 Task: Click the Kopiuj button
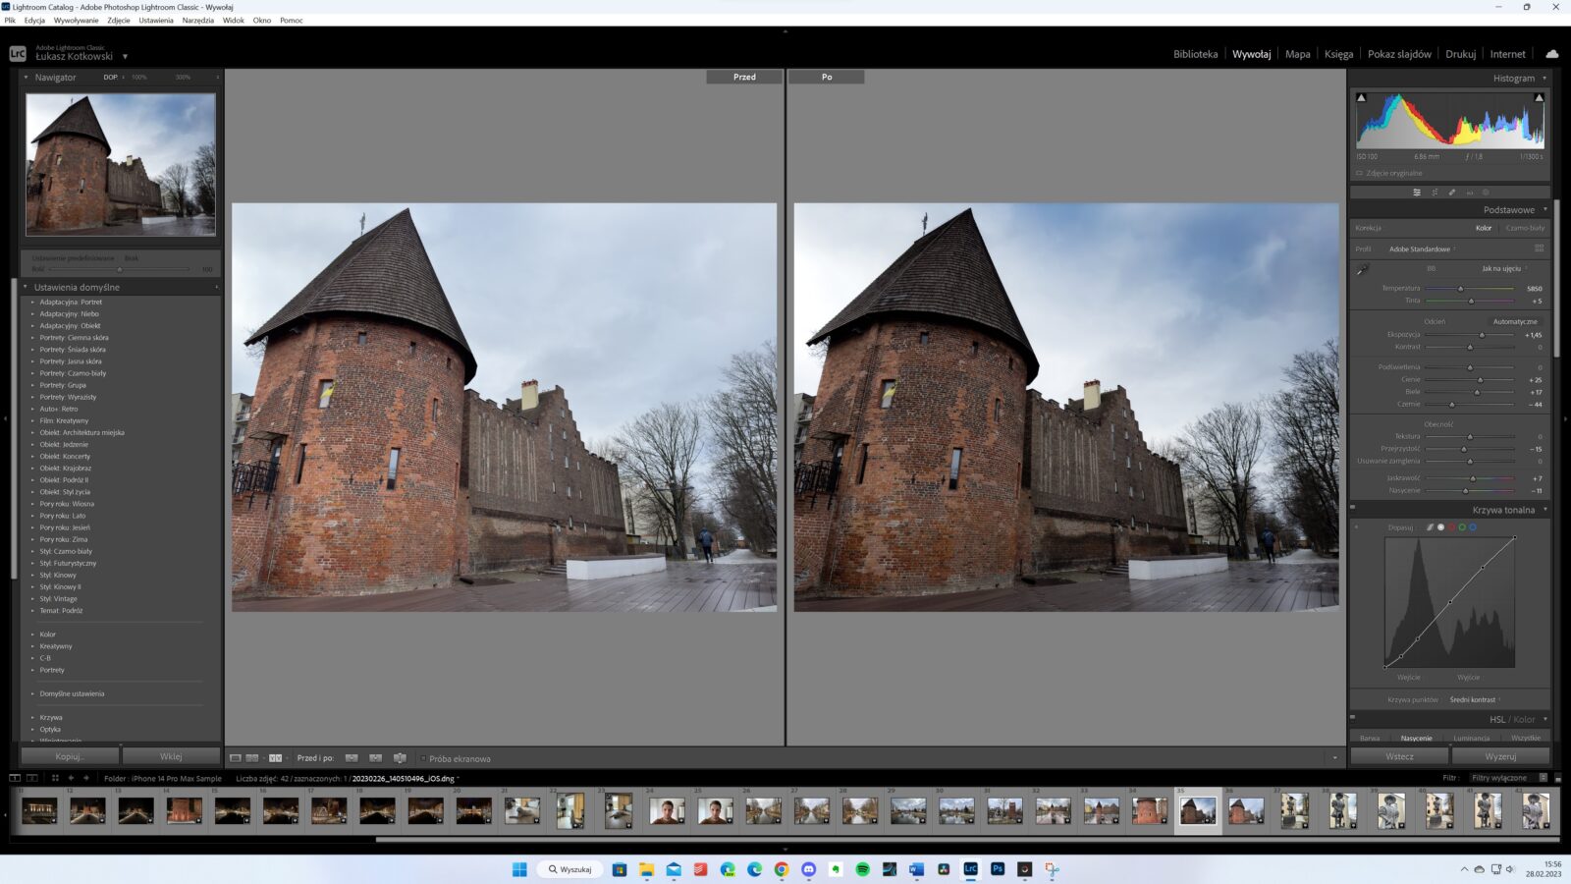point(70,756)
